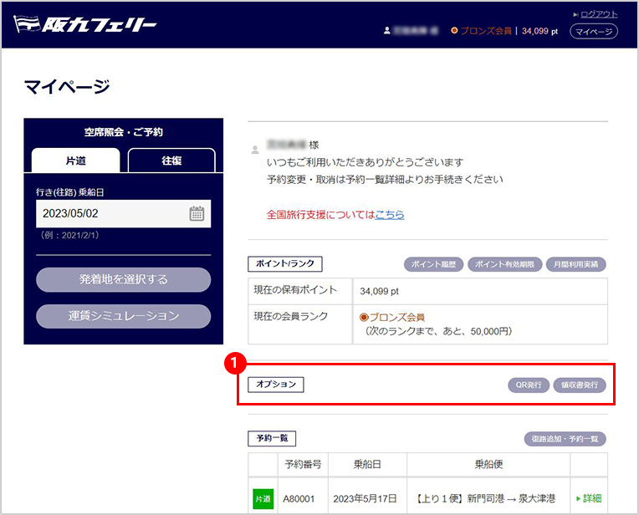Viewport: 639px width, 515px height.
Task: Click the red number 1 annotation marker
Action: click(x=236, y=362)
